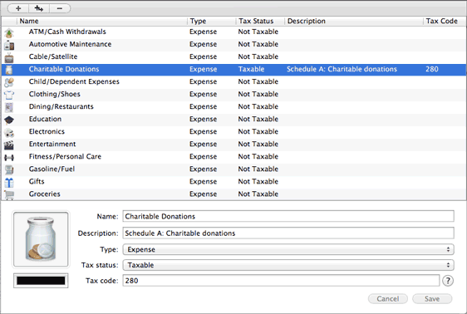The image size is (467, 314).
Task: Click the plus add category button
Action: [18, 8]
